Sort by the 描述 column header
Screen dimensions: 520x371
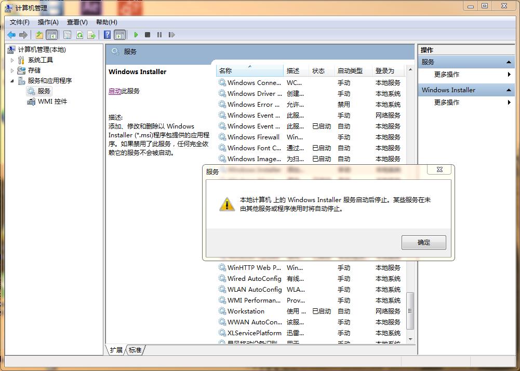click(x=296, y=71)
